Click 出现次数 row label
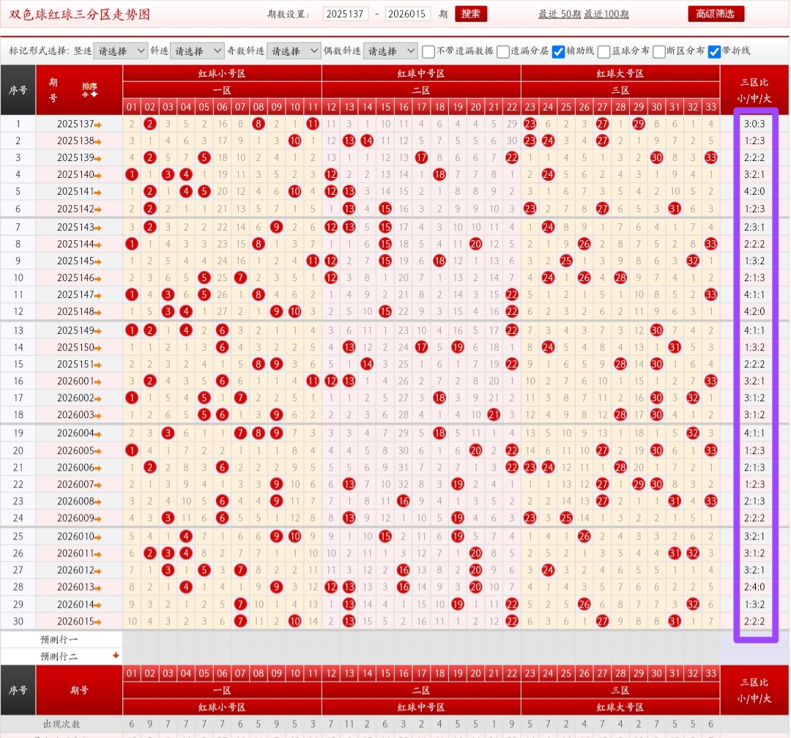The width and height of the screenshot is (791, 738). pyautogui.click(x=62, y=724)
